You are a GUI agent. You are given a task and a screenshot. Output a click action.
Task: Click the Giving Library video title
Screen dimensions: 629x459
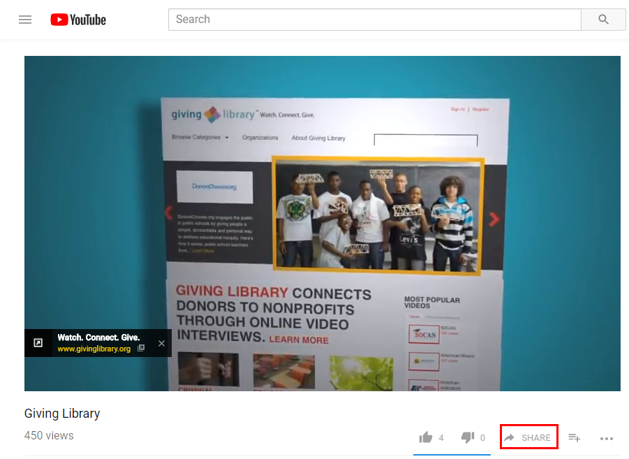[62, 413]
